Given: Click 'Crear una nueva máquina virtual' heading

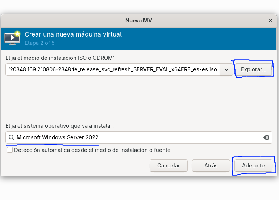Looking at the screenshot, I should pos(73,34).
